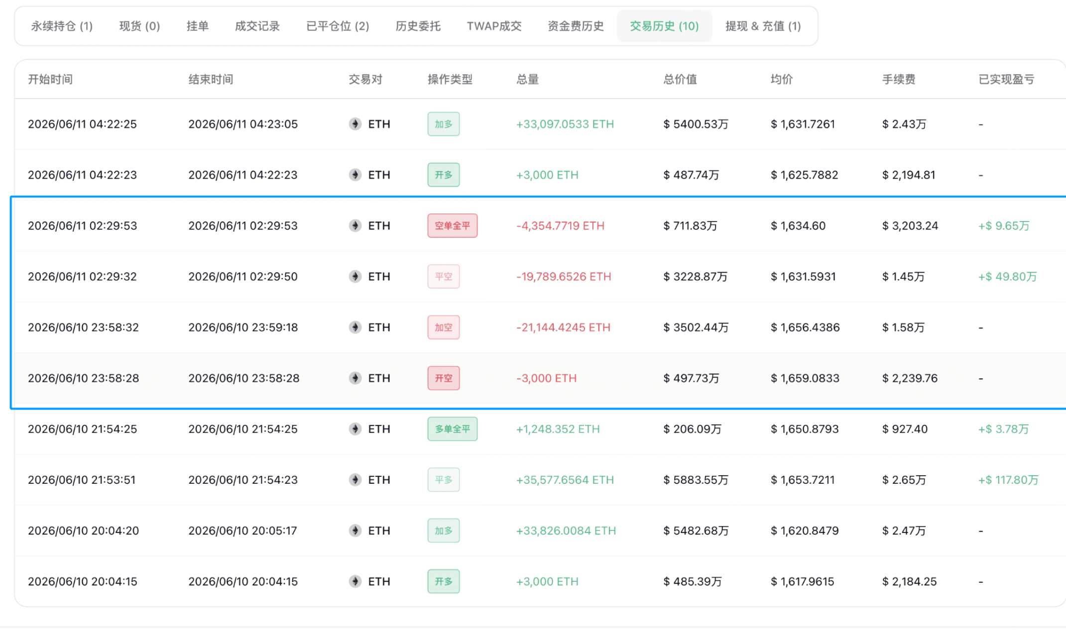Image resolution: width=1066 pixels, height=635 pixels.
Task: Click ETH icon in the 20:04:15 row
Action: pos(355,581)
